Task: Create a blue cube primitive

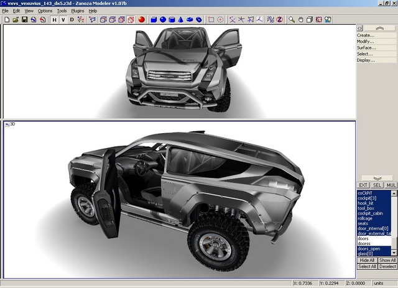Action: (x=153, y=19)
